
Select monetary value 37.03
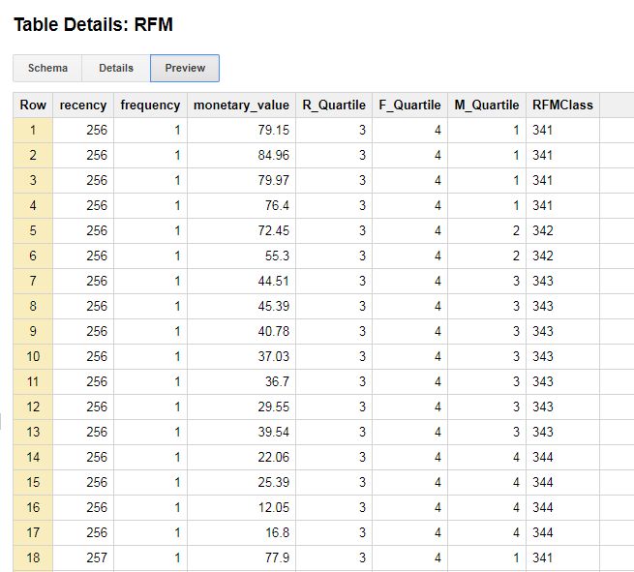pos(273,356)
